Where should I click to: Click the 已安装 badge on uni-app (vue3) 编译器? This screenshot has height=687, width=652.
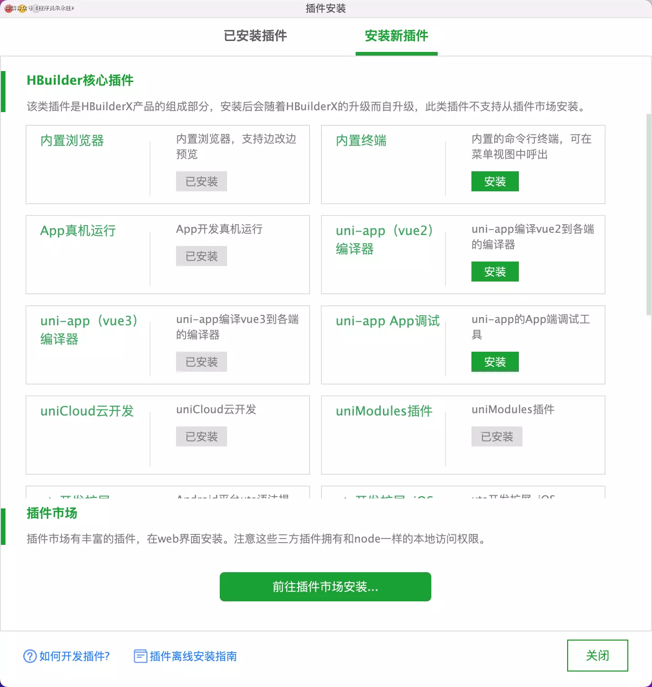point(201,361)
